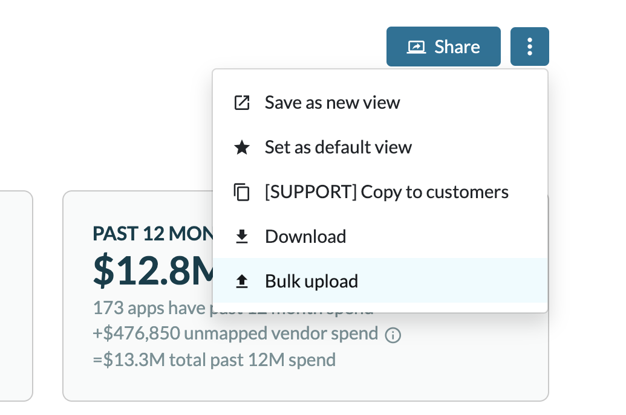Click the download arrow icon in the menu
626x415 pixels.
tap(242, 236)
